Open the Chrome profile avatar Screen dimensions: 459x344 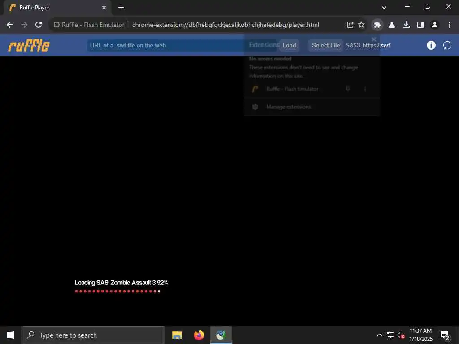coord(435,25)
